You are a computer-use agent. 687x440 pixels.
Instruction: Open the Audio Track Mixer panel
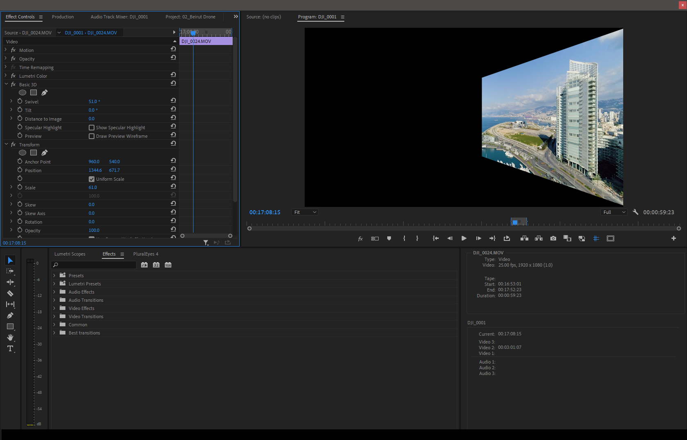tap(119, 17)
